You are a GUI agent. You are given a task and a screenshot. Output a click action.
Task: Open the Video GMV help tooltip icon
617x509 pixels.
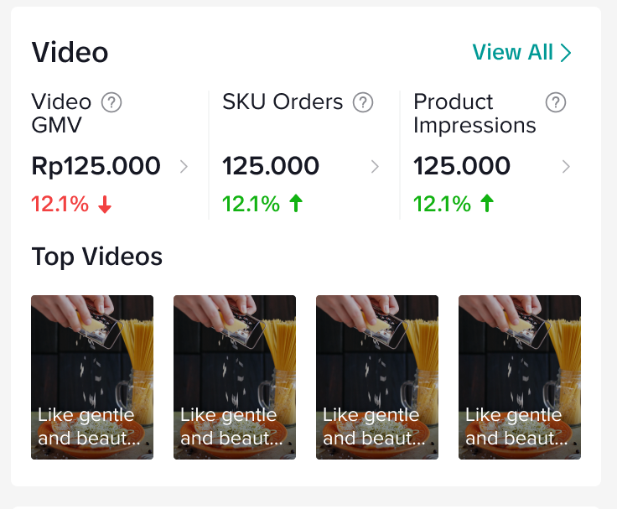111,102
